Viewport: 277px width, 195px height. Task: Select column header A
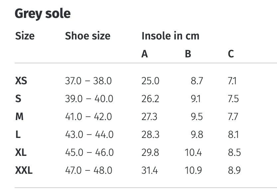[x=144, y=54]
